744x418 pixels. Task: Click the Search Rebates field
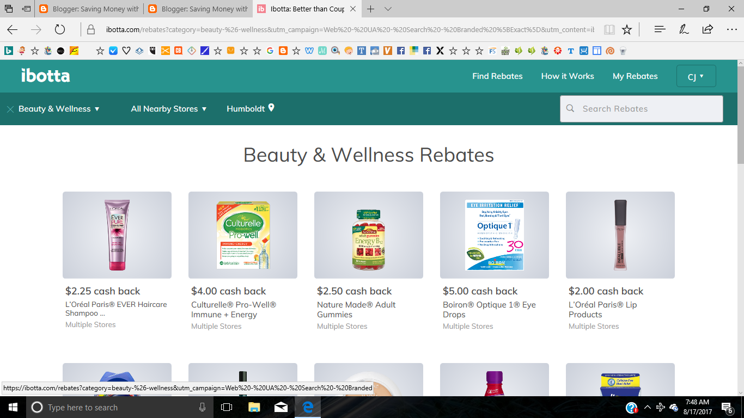pos(642,109)
